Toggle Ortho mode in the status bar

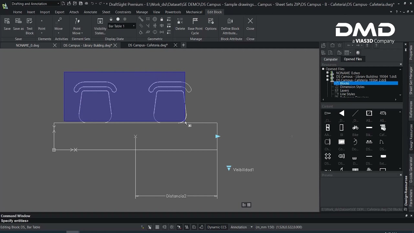(165, 227)
